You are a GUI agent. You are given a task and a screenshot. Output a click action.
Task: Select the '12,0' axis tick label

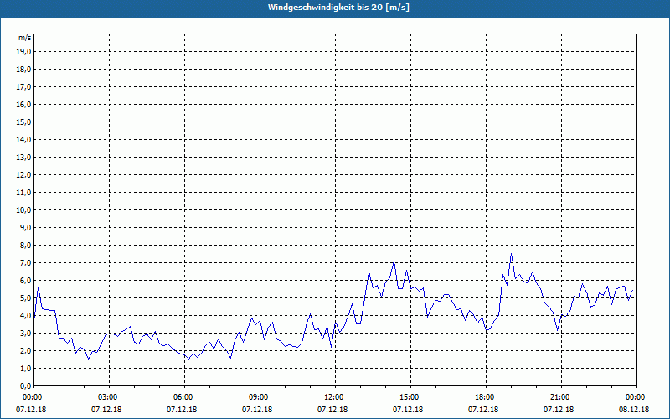point(23,175)
